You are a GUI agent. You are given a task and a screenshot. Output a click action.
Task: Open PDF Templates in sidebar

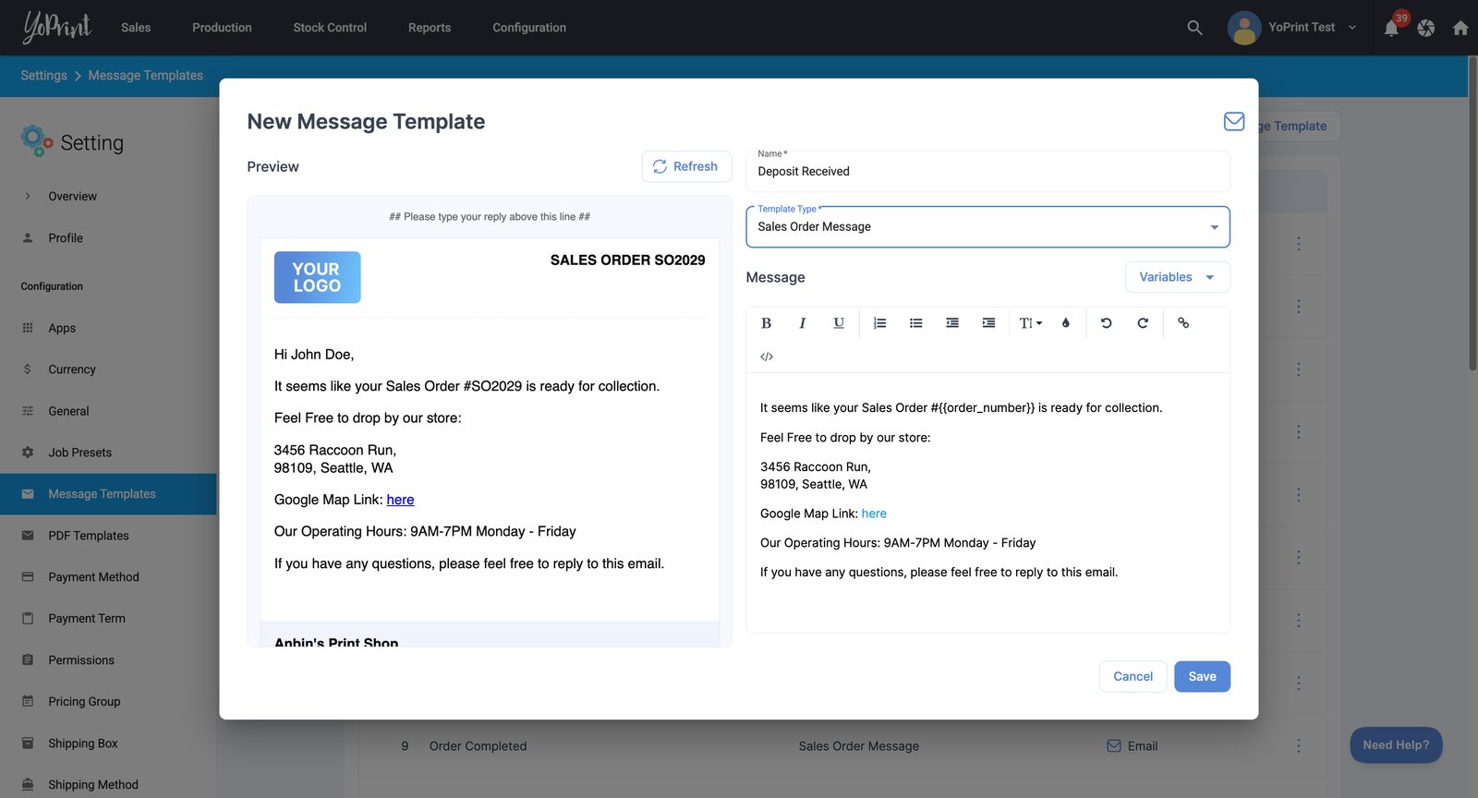(89, 536)
